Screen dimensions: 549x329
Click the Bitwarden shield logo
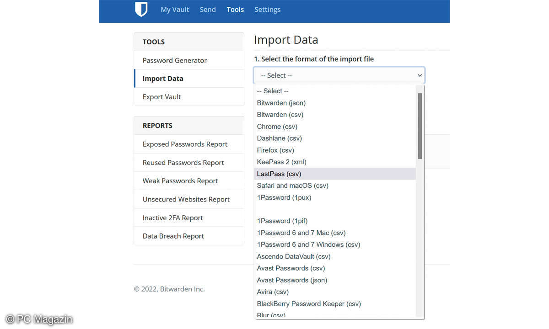[x=141, y=10]
